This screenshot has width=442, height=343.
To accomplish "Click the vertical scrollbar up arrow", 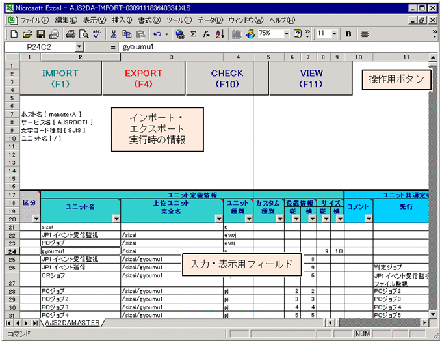I will coord(433,57).
